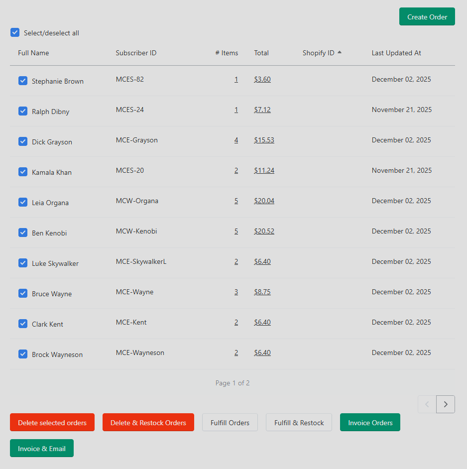The height and width of the screenshot is (469, 467).
Task: Open Dick Grayson's 4 items link
Action: pos(236,140)
